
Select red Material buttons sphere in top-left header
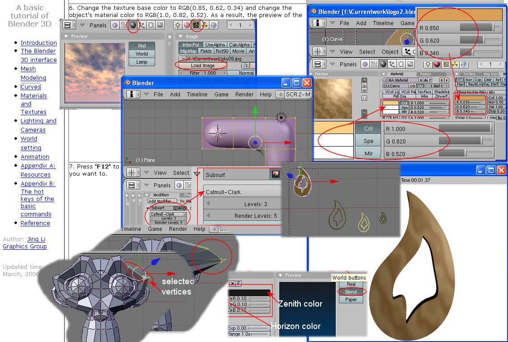pyautogui.click(x=187, y=25)
